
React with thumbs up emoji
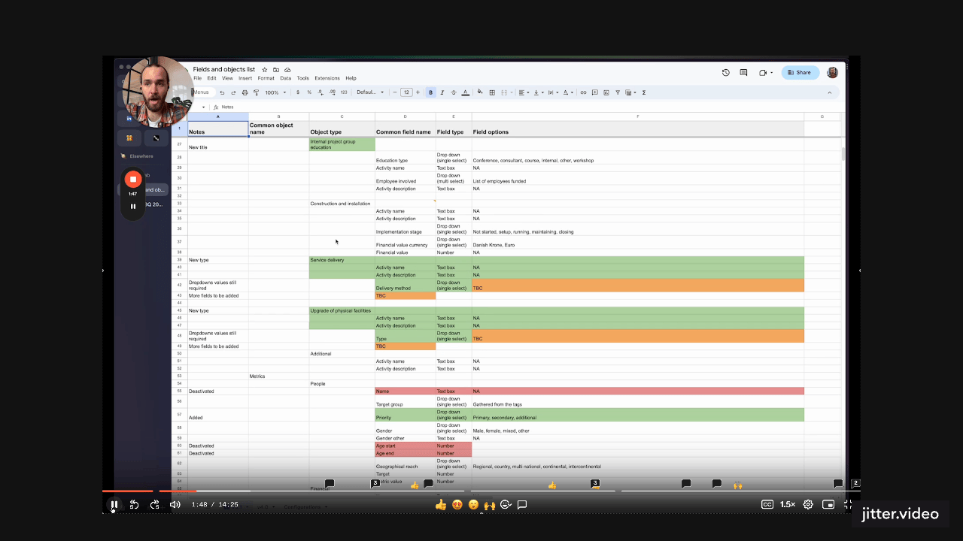440,505
